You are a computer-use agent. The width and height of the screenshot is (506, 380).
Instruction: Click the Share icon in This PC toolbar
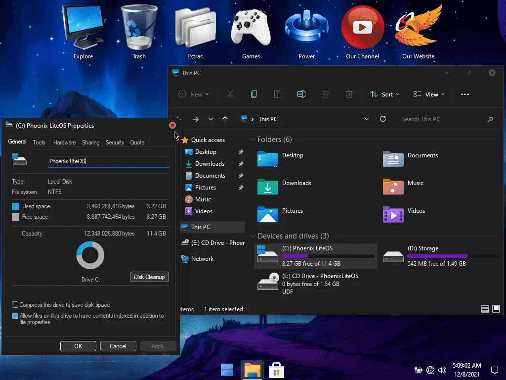click(x=325, y=94)
